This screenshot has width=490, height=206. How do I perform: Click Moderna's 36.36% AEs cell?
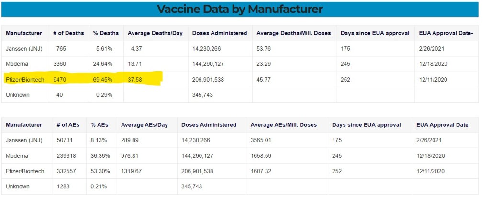coord(100,156)
